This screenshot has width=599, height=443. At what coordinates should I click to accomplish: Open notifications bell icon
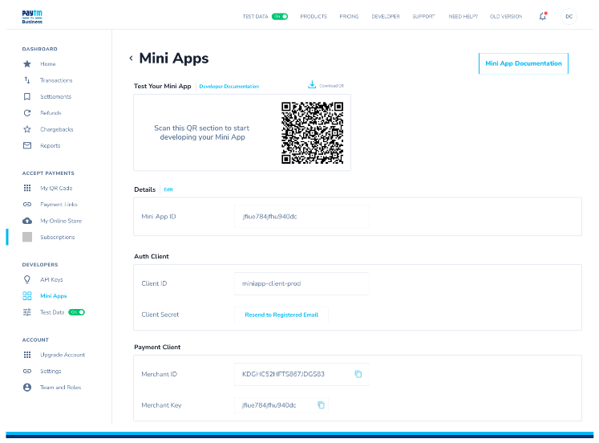click(543, 16)
